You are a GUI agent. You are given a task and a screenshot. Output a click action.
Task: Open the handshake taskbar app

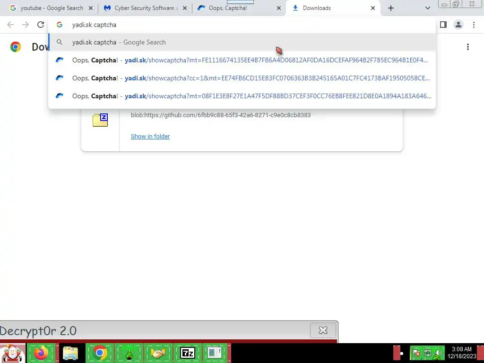pyautogui.click(x=158, y=353)
